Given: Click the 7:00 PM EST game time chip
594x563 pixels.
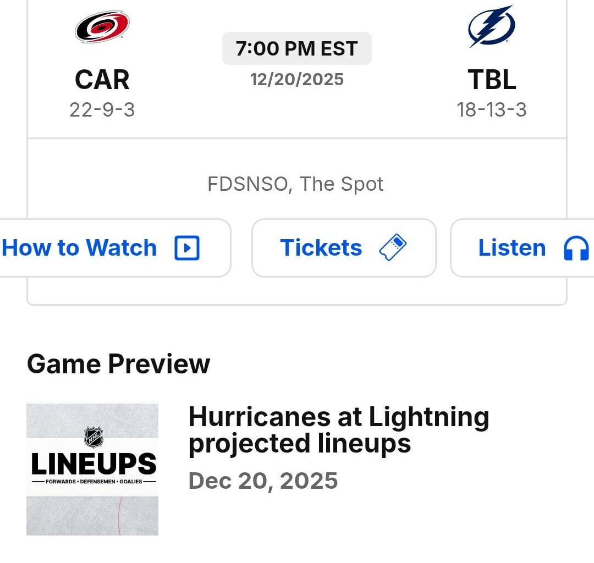Looking at the screenshot, I should (296, 48).
